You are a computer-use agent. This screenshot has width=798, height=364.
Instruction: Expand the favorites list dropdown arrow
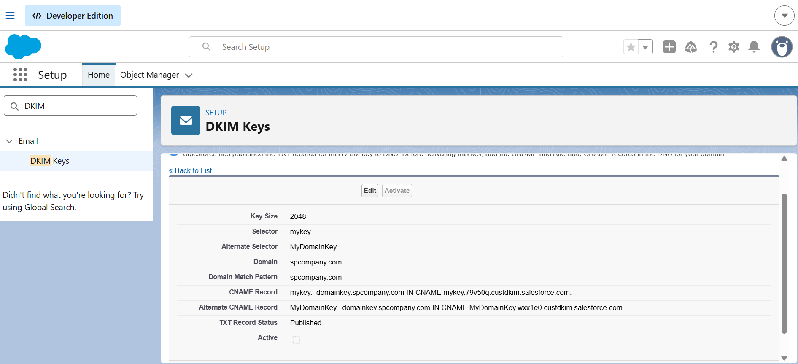[645, 47]
